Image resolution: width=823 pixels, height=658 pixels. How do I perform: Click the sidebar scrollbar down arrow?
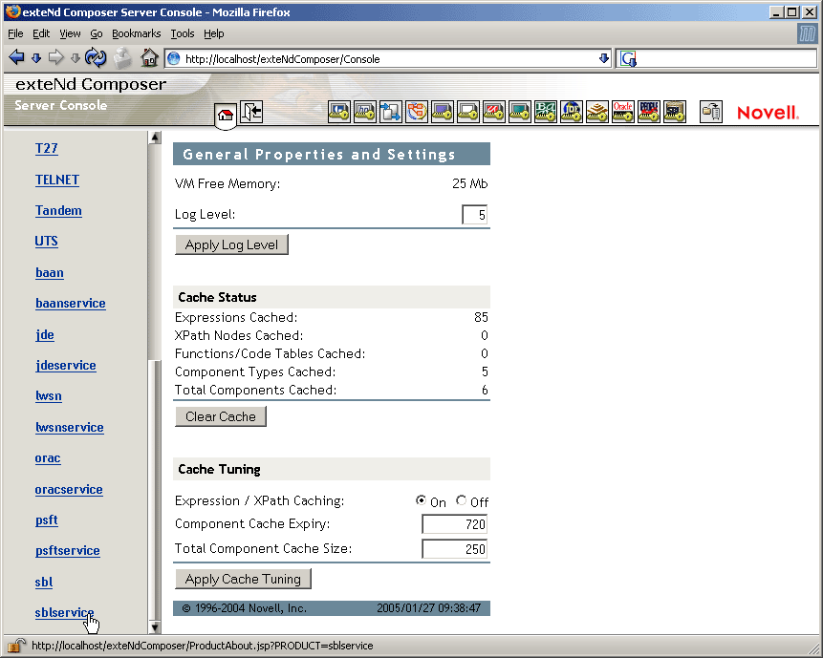pyautogui.click(x=155, y=627)
